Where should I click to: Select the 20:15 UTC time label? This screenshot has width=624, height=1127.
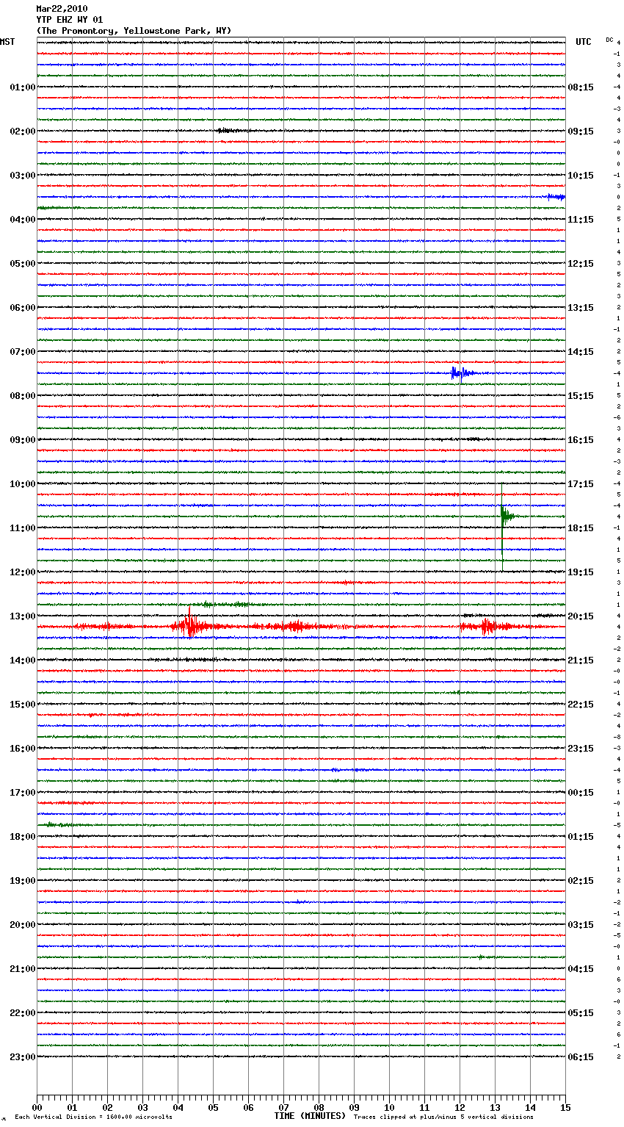(x=581, y=616)
